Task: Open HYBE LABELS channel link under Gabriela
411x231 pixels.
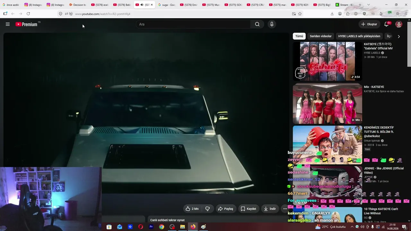Action: [x=372, y=53]
